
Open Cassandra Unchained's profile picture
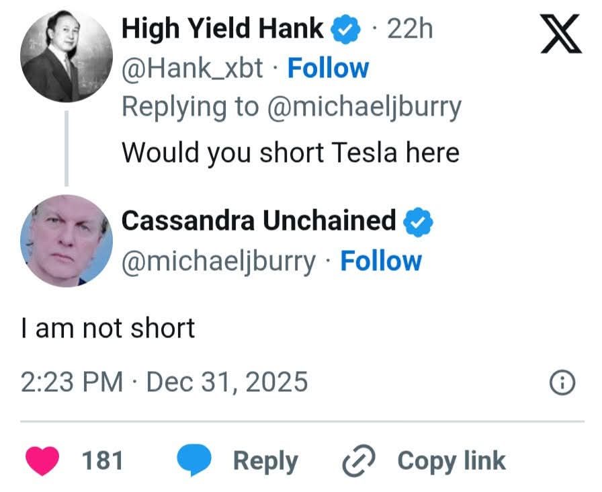pos(66,241)
